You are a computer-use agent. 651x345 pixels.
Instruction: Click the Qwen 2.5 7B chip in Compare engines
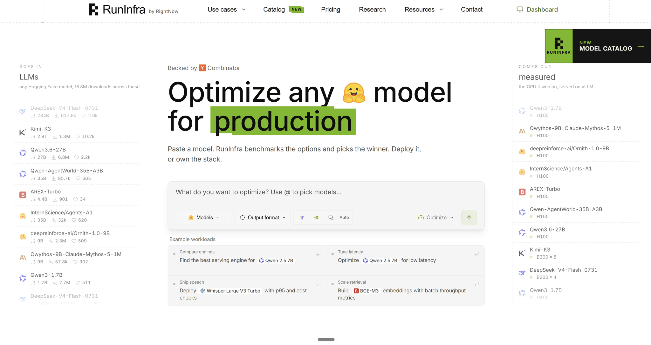coord(276,260)
